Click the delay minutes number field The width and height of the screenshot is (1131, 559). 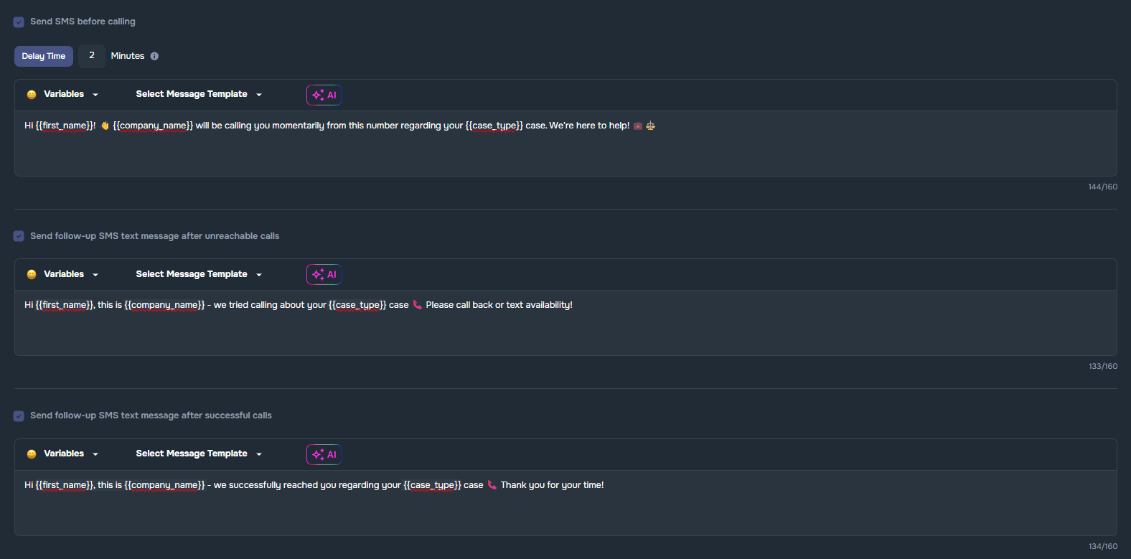coord(92,56)
